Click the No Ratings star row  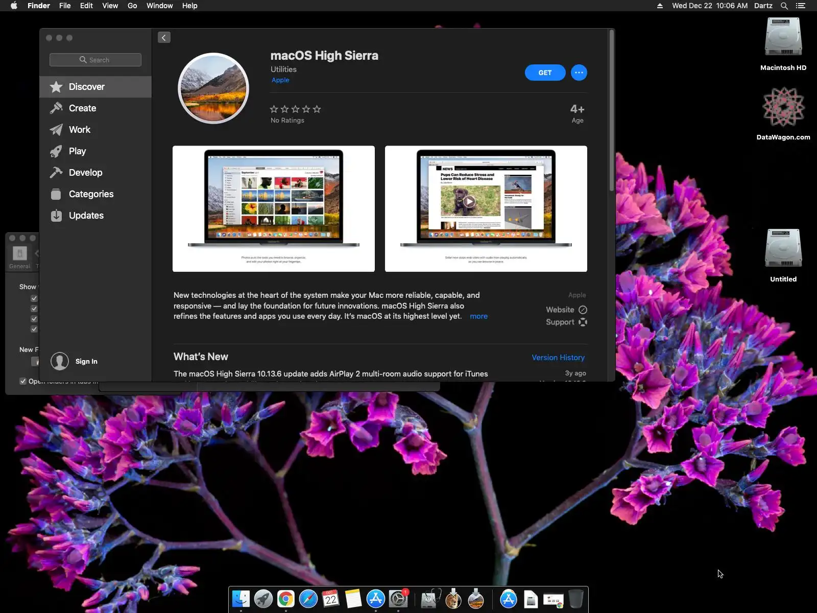295,109
